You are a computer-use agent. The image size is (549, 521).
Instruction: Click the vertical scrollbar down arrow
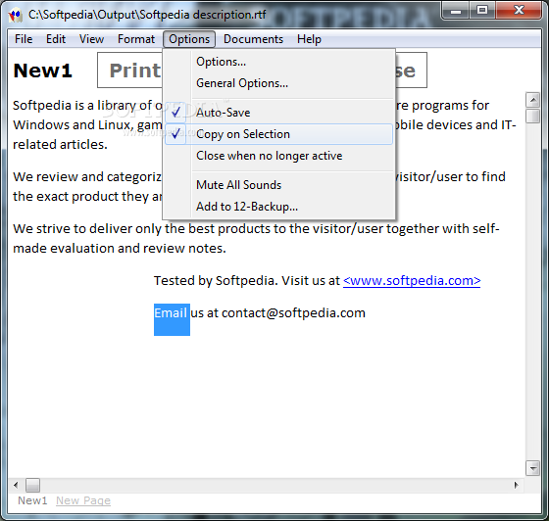[x=532, y=468]
